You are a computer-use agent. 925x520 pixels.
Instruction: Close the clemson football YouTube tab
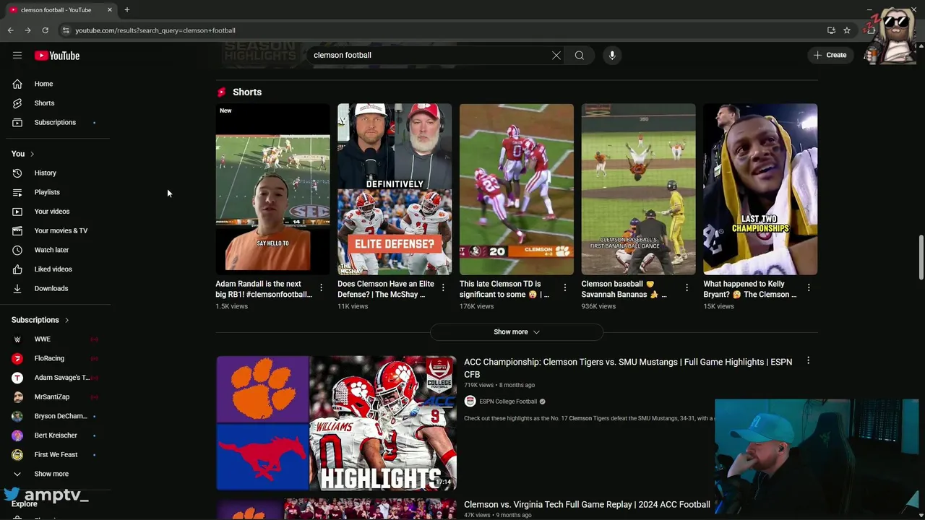(x=110, y=10)
